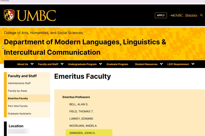The image size is (205, 136).
Task: Click highlighted SINNIGEN, JOHN H. entry
Action: (89, 133)
